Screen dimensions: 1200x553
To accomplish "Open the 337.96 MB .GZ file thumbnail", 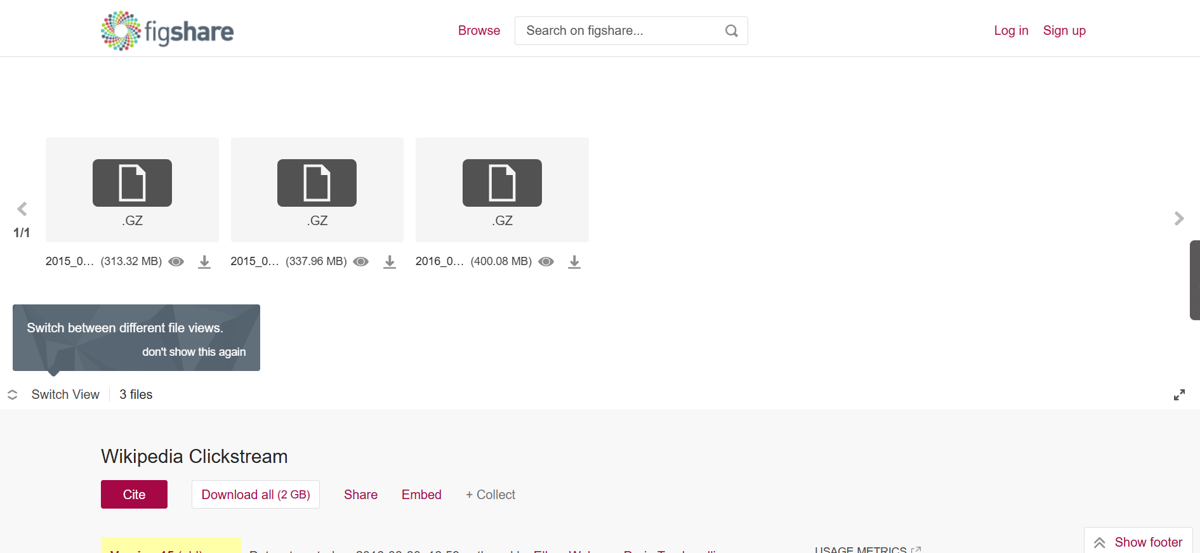I will (x=317, y=190).
